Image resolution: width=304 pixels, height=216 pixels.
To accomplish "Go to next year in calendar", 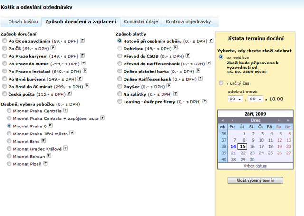I will 288,120.
